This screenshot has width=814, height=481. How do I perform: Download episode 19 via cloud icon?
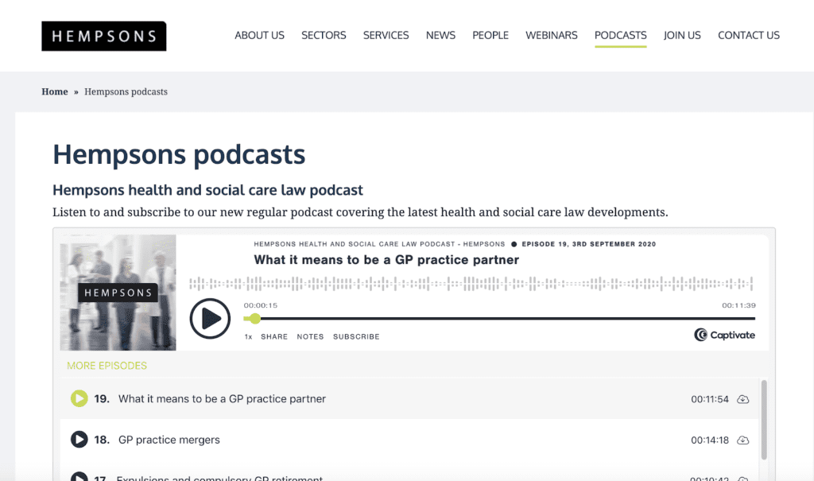pos(743,399)
